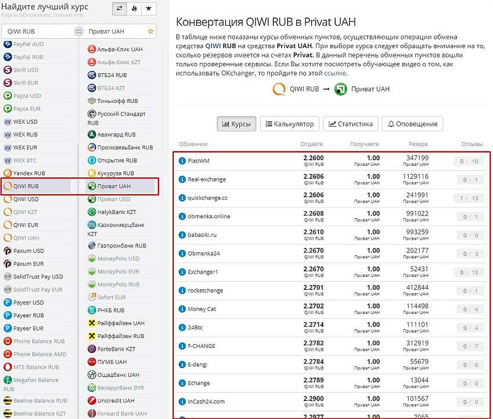Select Газпромбанк RUB in the receive list
Image resolution: width=493 pixels, height=419 pixels.
pyautogui.click(x=117, y=246)
